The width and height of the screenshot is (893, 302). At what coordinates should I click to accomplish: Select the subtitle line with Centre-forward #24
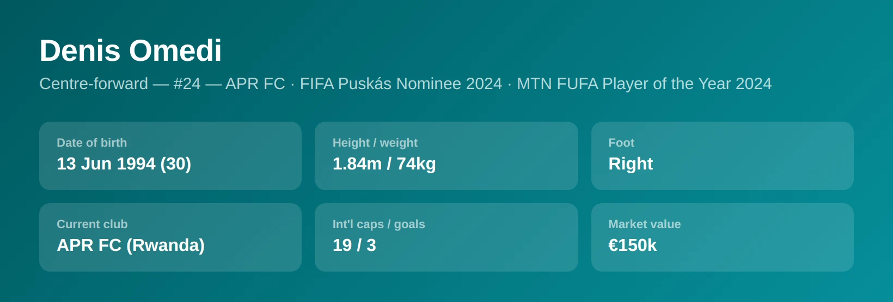[405, 84]
